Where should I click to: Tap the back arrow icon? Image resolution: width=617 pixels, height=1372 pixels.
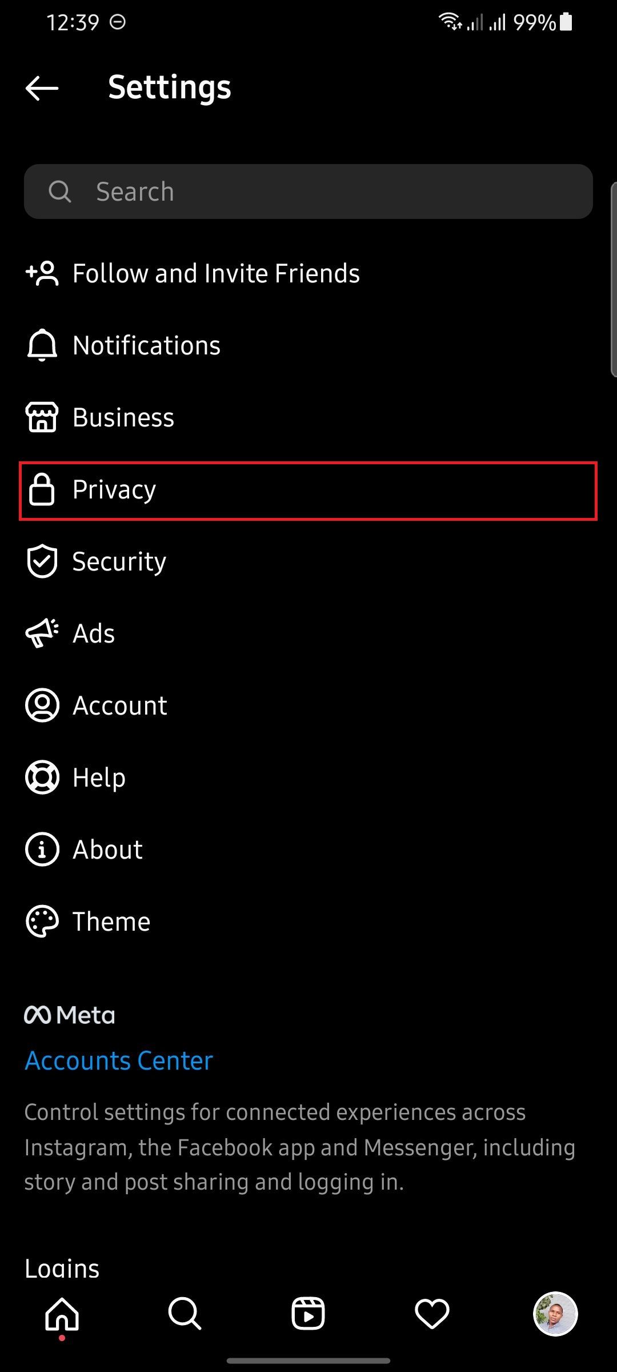click(x=42, y=88)
